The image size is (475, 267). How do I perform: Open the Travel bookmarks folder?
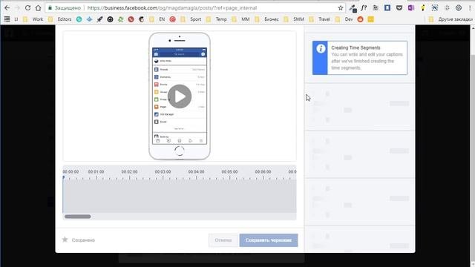[320, 19]
